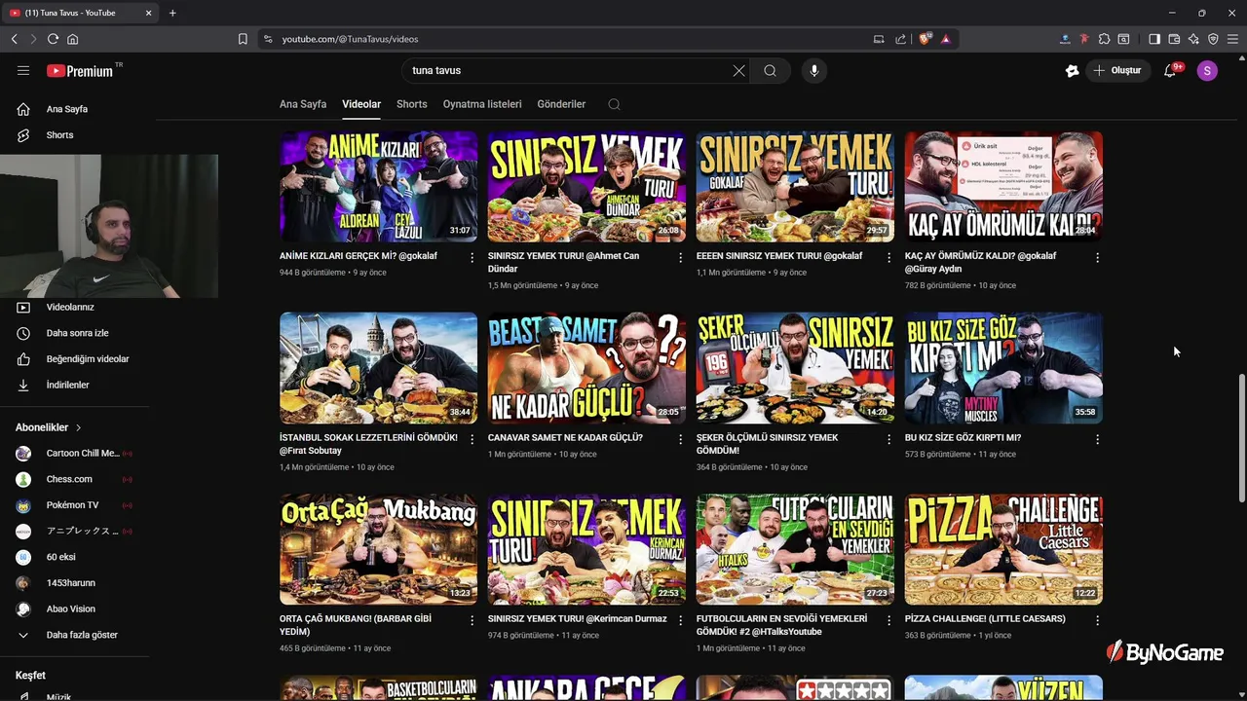Open browser extensions puzzle icon
Image resolution: width=1247 pixels, height=701 pixels.
click(1104, 39)
